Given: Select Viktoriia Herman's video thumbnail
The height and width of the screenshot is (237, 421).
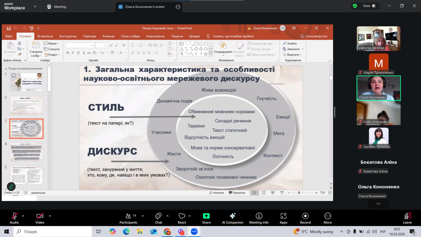Looking at the screenshot, I should tap(378, 38).
